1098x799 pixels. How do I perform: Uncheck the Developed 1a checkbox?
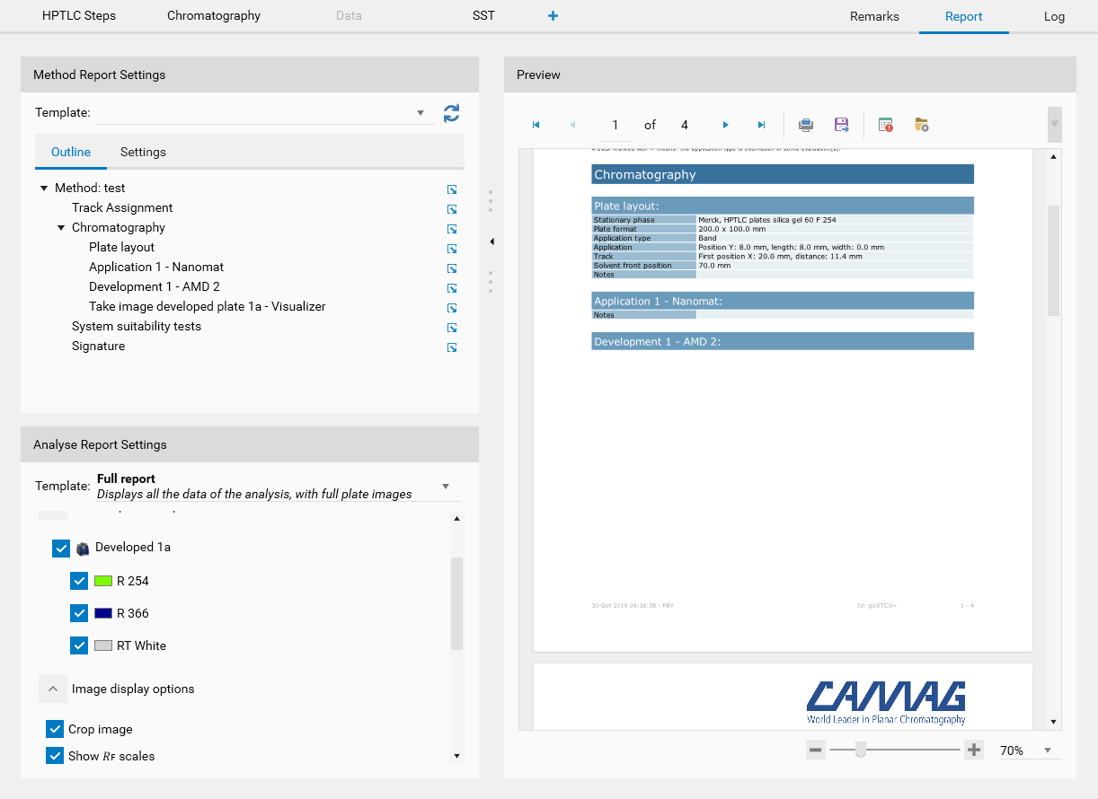[61, 548]
